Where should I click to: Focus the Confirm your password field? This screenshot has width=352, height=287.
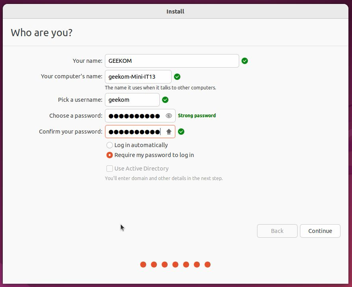134,132
